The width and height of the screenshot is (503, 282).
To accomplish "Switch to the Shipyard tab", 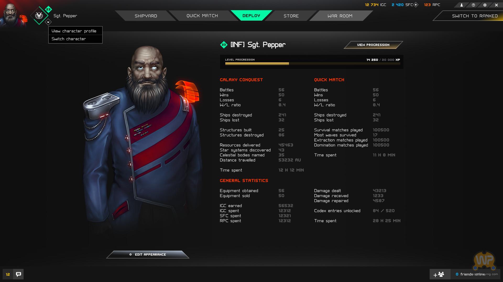I will coord(146,16).
